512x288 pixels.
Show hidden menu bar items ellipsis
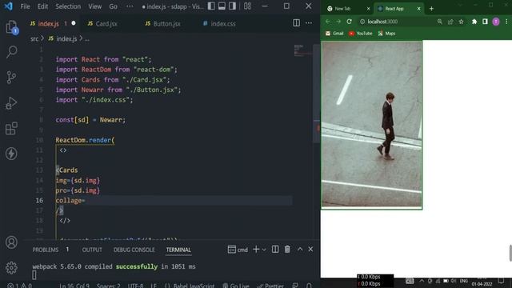coord(130,6)
